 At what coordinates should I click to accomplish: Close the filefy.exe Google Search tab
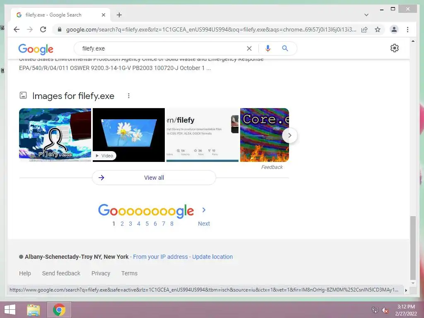[103, 15]
